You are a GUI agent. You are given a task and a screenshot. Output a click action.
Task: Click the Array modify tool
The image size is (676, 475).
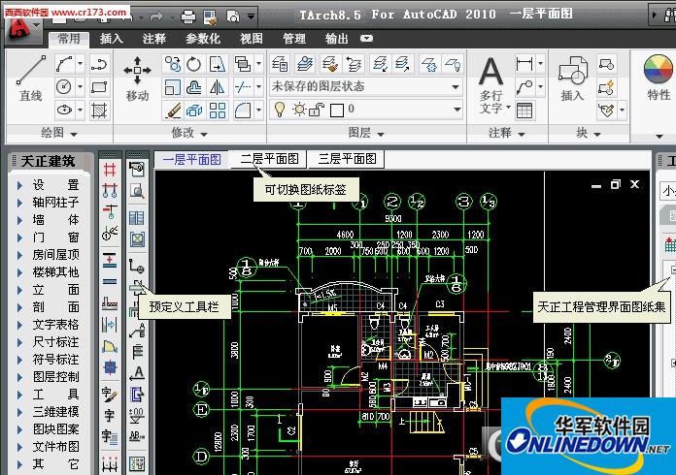click(217, 111)
